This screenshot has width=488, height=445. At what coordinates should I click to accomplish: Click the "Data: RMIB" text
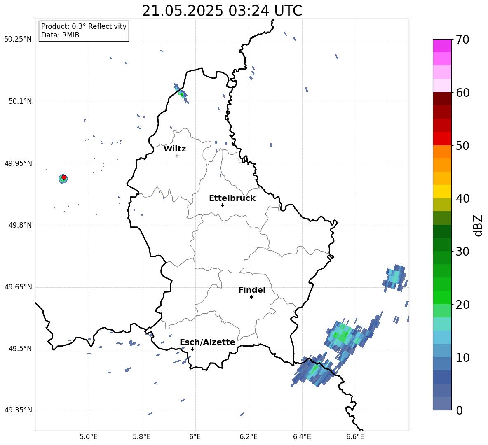pyautogui.click(x=60, y=35)
